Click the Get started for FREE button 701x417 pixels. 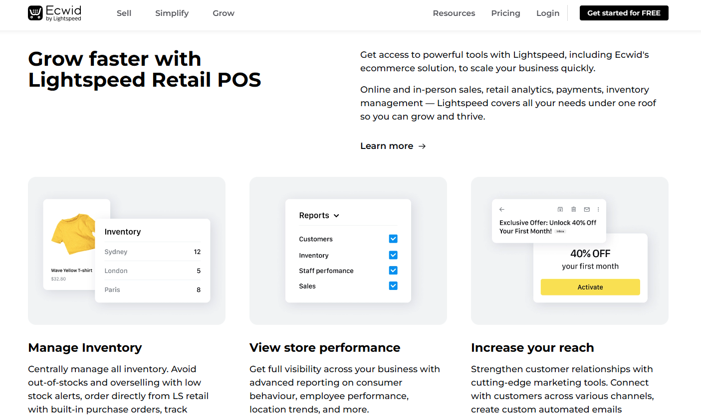[624, 13]
